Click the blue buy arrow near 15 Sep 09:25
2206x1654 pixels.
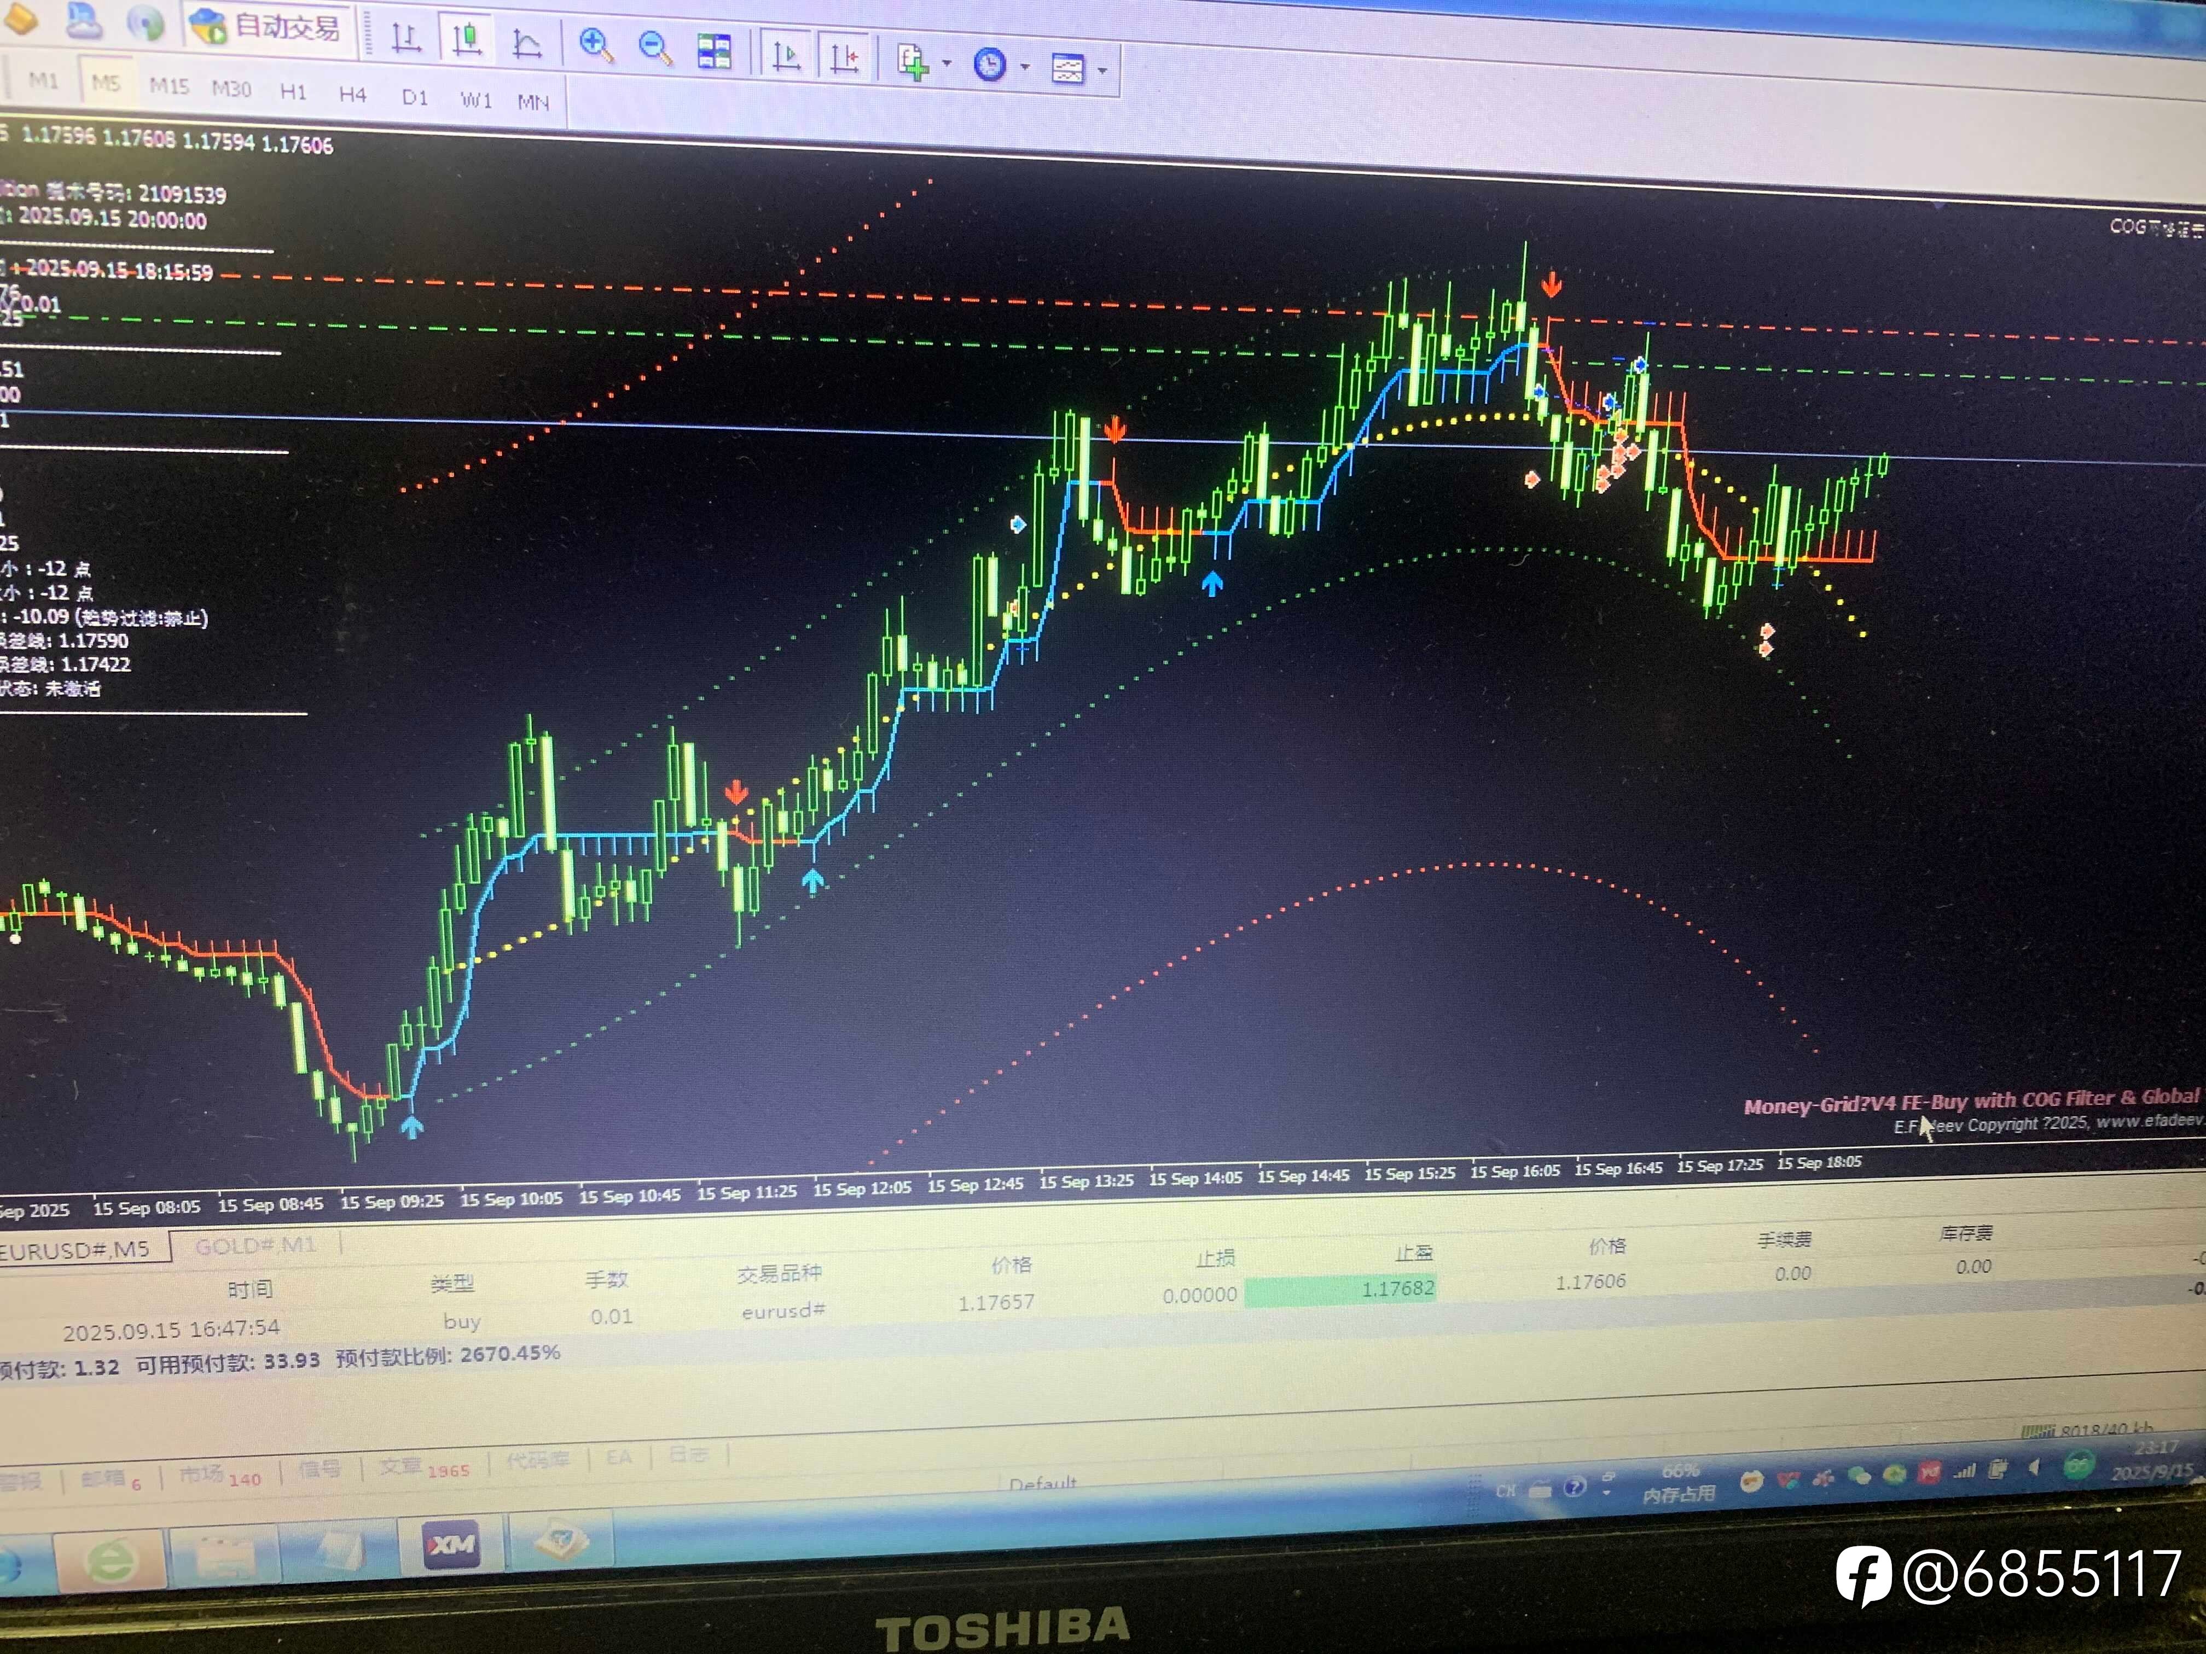pos(412,1127)
